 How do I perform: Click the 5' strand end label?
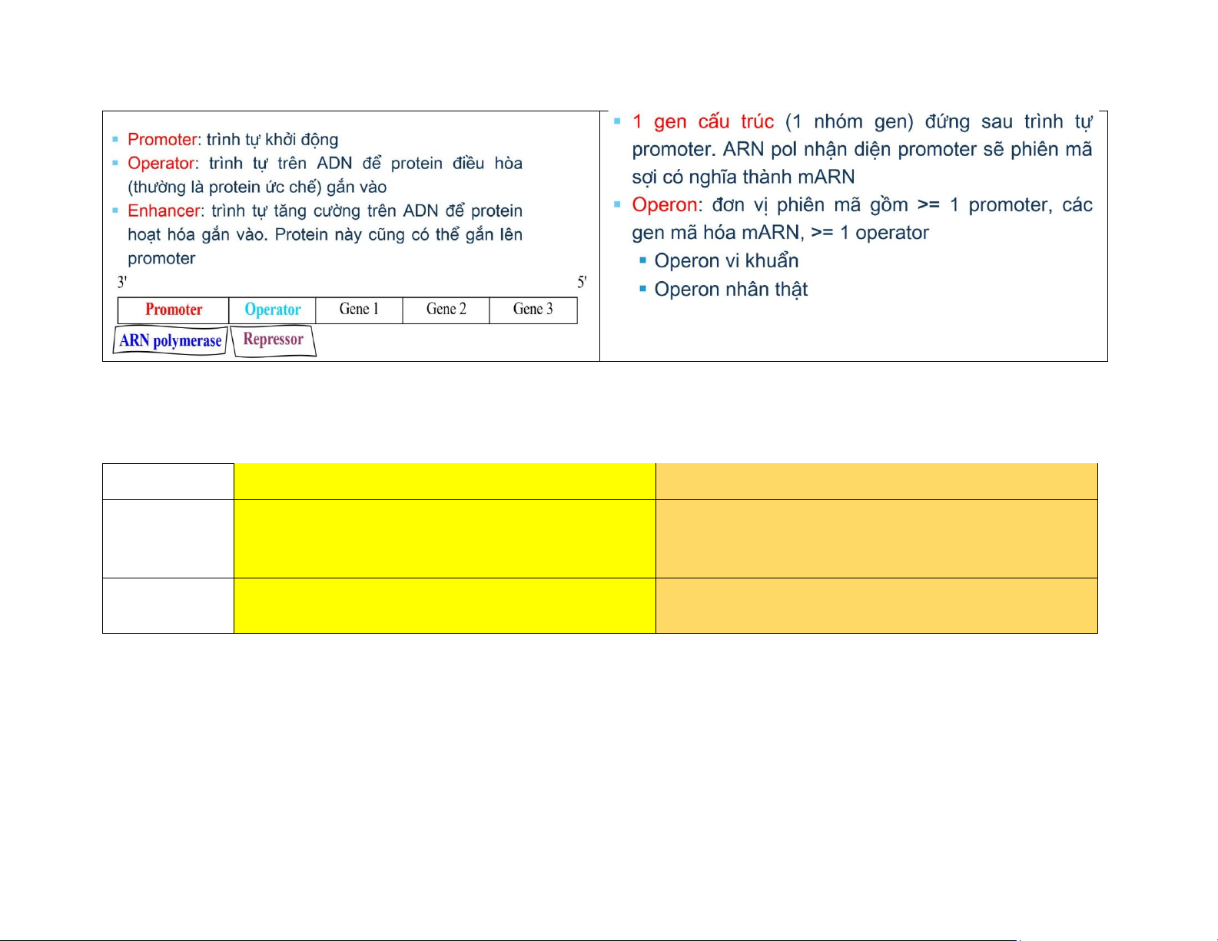[x=582, y=282]
